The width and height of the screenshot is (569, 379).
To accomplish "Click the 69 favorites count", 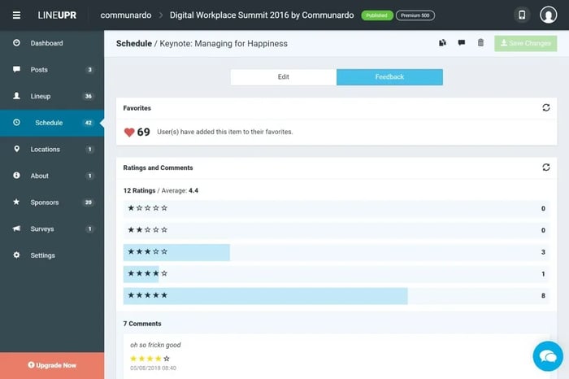I will tap(143, 132).
